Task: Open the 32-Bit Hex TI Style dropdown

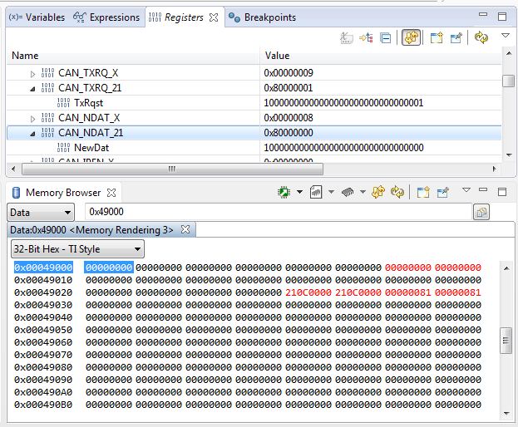Action: (x=77, y=249)
